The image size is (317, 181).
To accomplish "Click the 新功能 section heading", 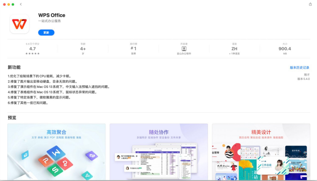I will 14,67.
